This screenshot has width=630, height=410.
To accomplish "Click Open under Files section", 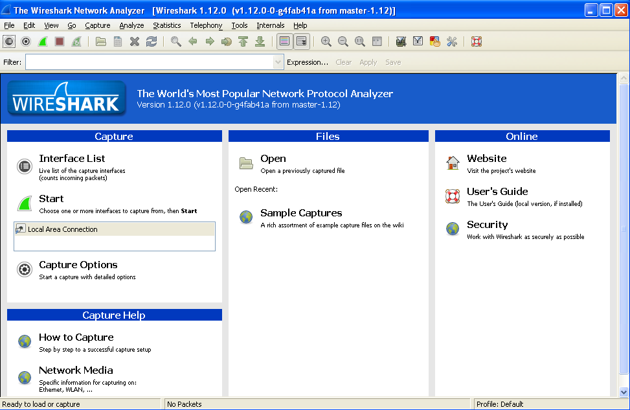I will pos(273,159).
